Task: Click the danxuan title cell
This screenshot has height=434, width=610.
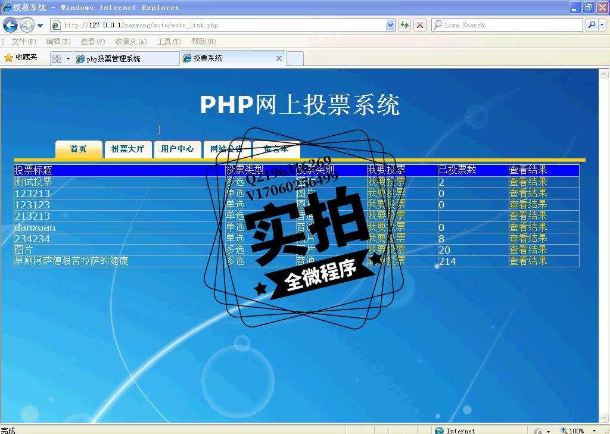Action: (x=119, y=227)
